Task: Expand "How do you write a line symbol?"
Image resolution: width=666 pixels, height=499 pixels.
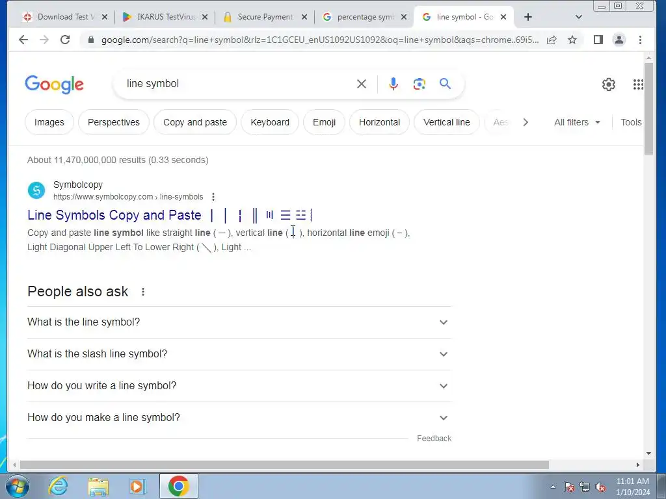Action: [239, 386]
